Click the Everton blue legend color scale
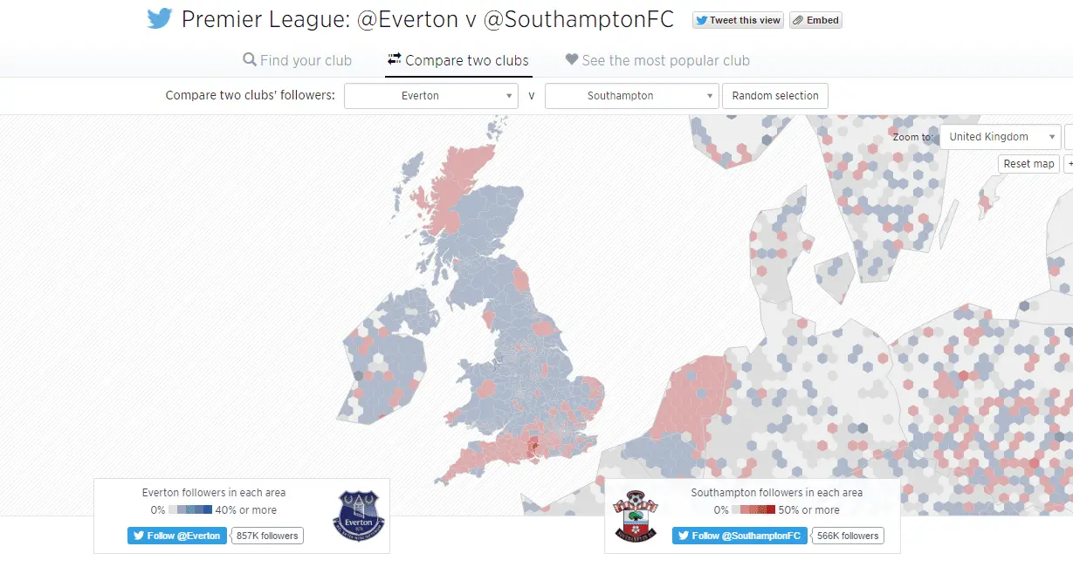The width and height of the screenshot is (1073, 567). point(190,510)
